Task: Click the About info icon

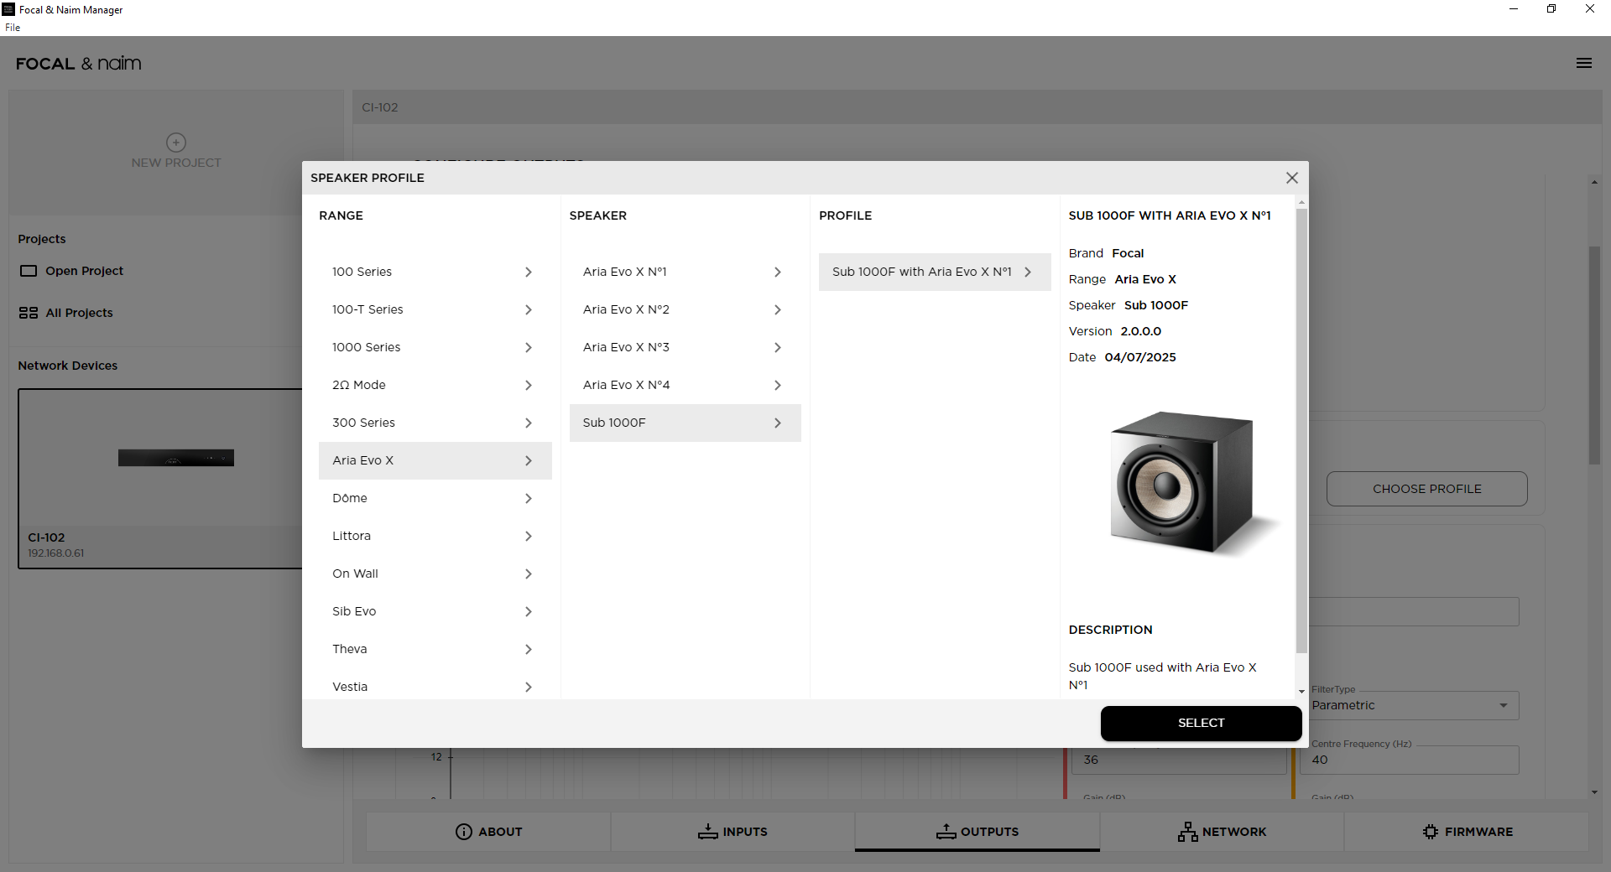Action: pos(463,832)
